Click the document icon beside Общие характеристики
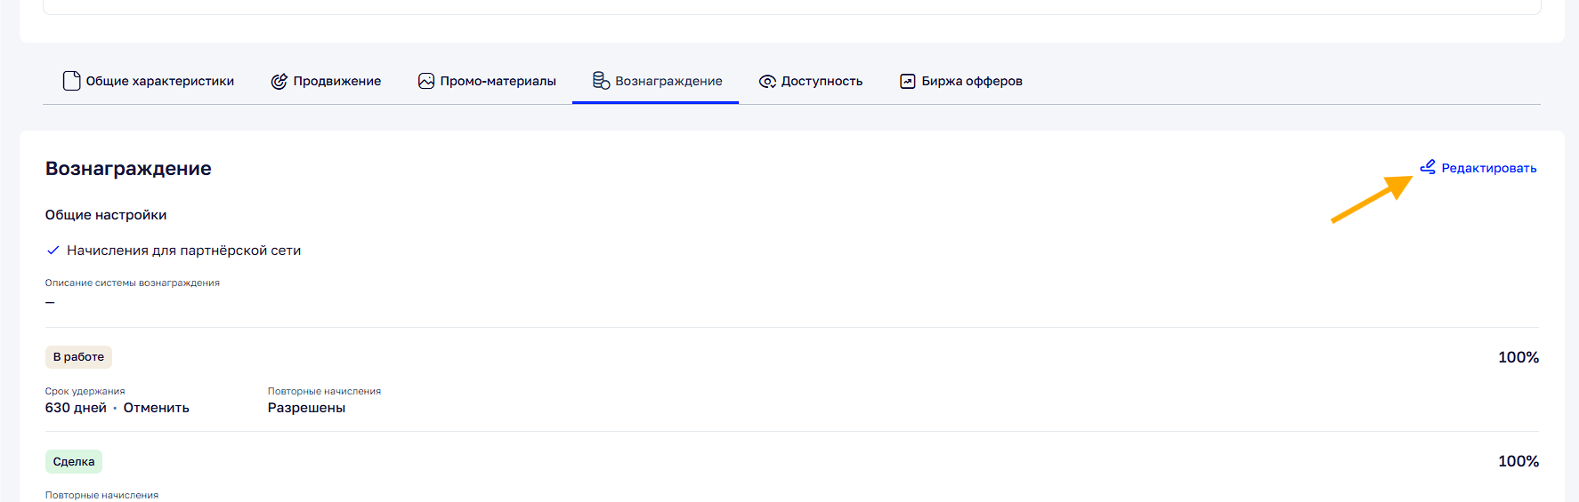Image resolution: width=1579 pixels, height=502 pixels. tap(71, 81)
